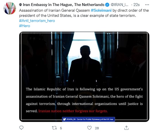The image size is (151, 133).
Task: Retweet using the retweet arrows icon
Action: tap(54, 128)
